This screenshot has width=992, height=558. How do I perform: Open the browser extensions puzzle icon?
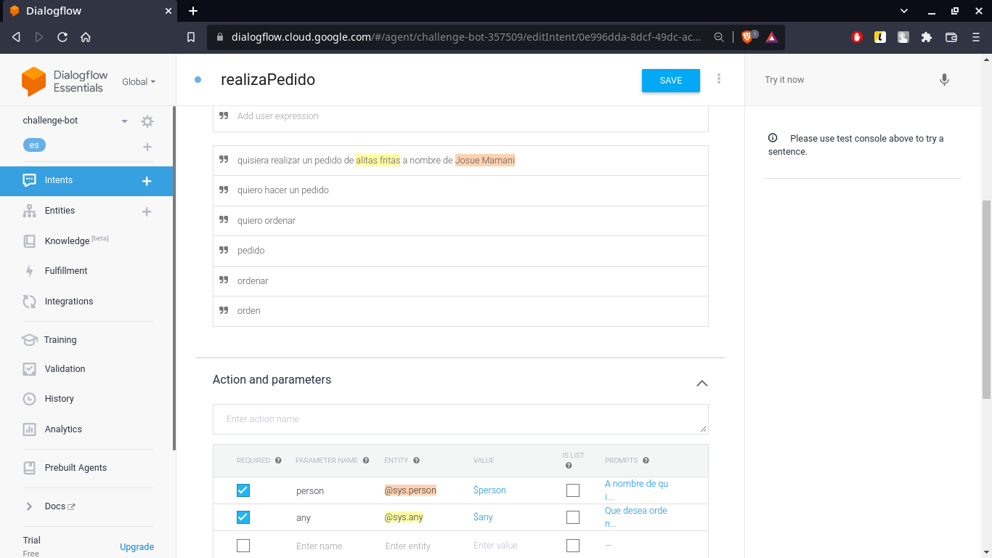(927, 37)
